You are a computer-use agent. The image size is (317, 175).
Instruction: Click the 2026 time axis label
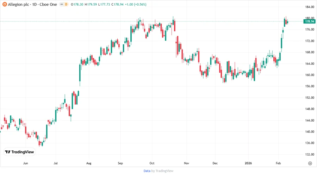point(248,163)
